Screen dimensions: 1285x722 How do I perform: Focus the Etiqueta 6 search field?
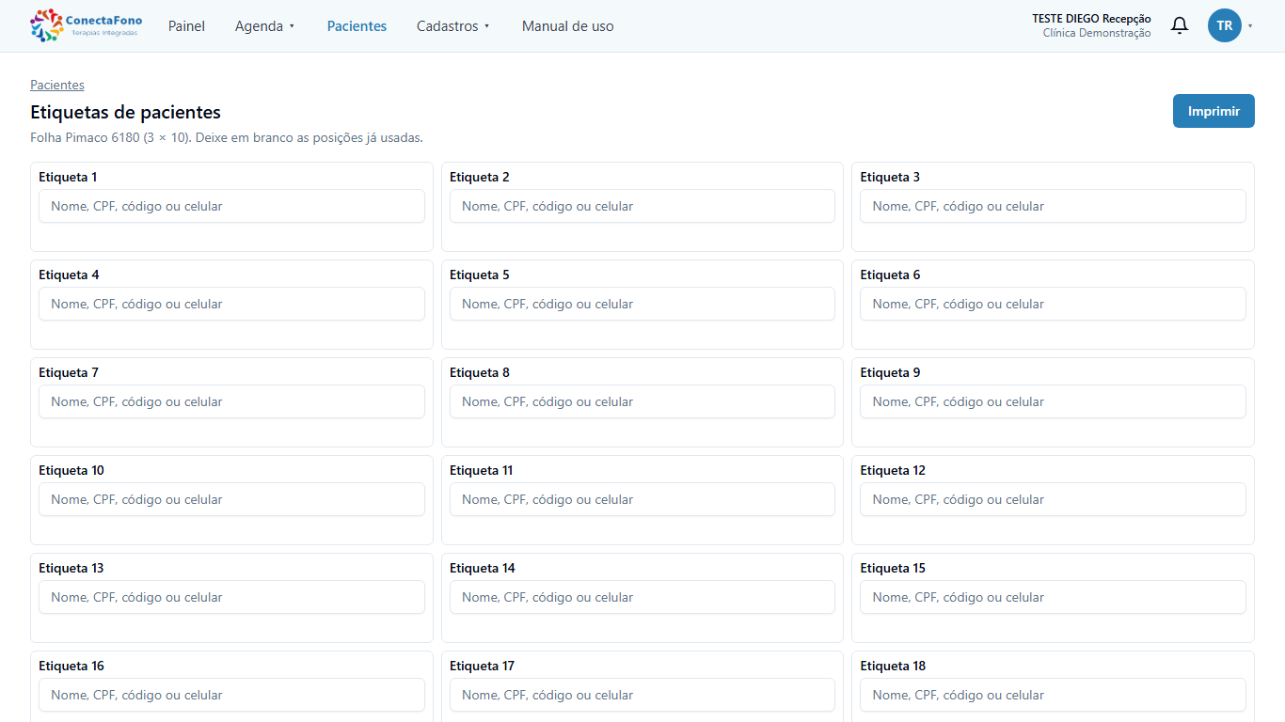pos(1053,304)
